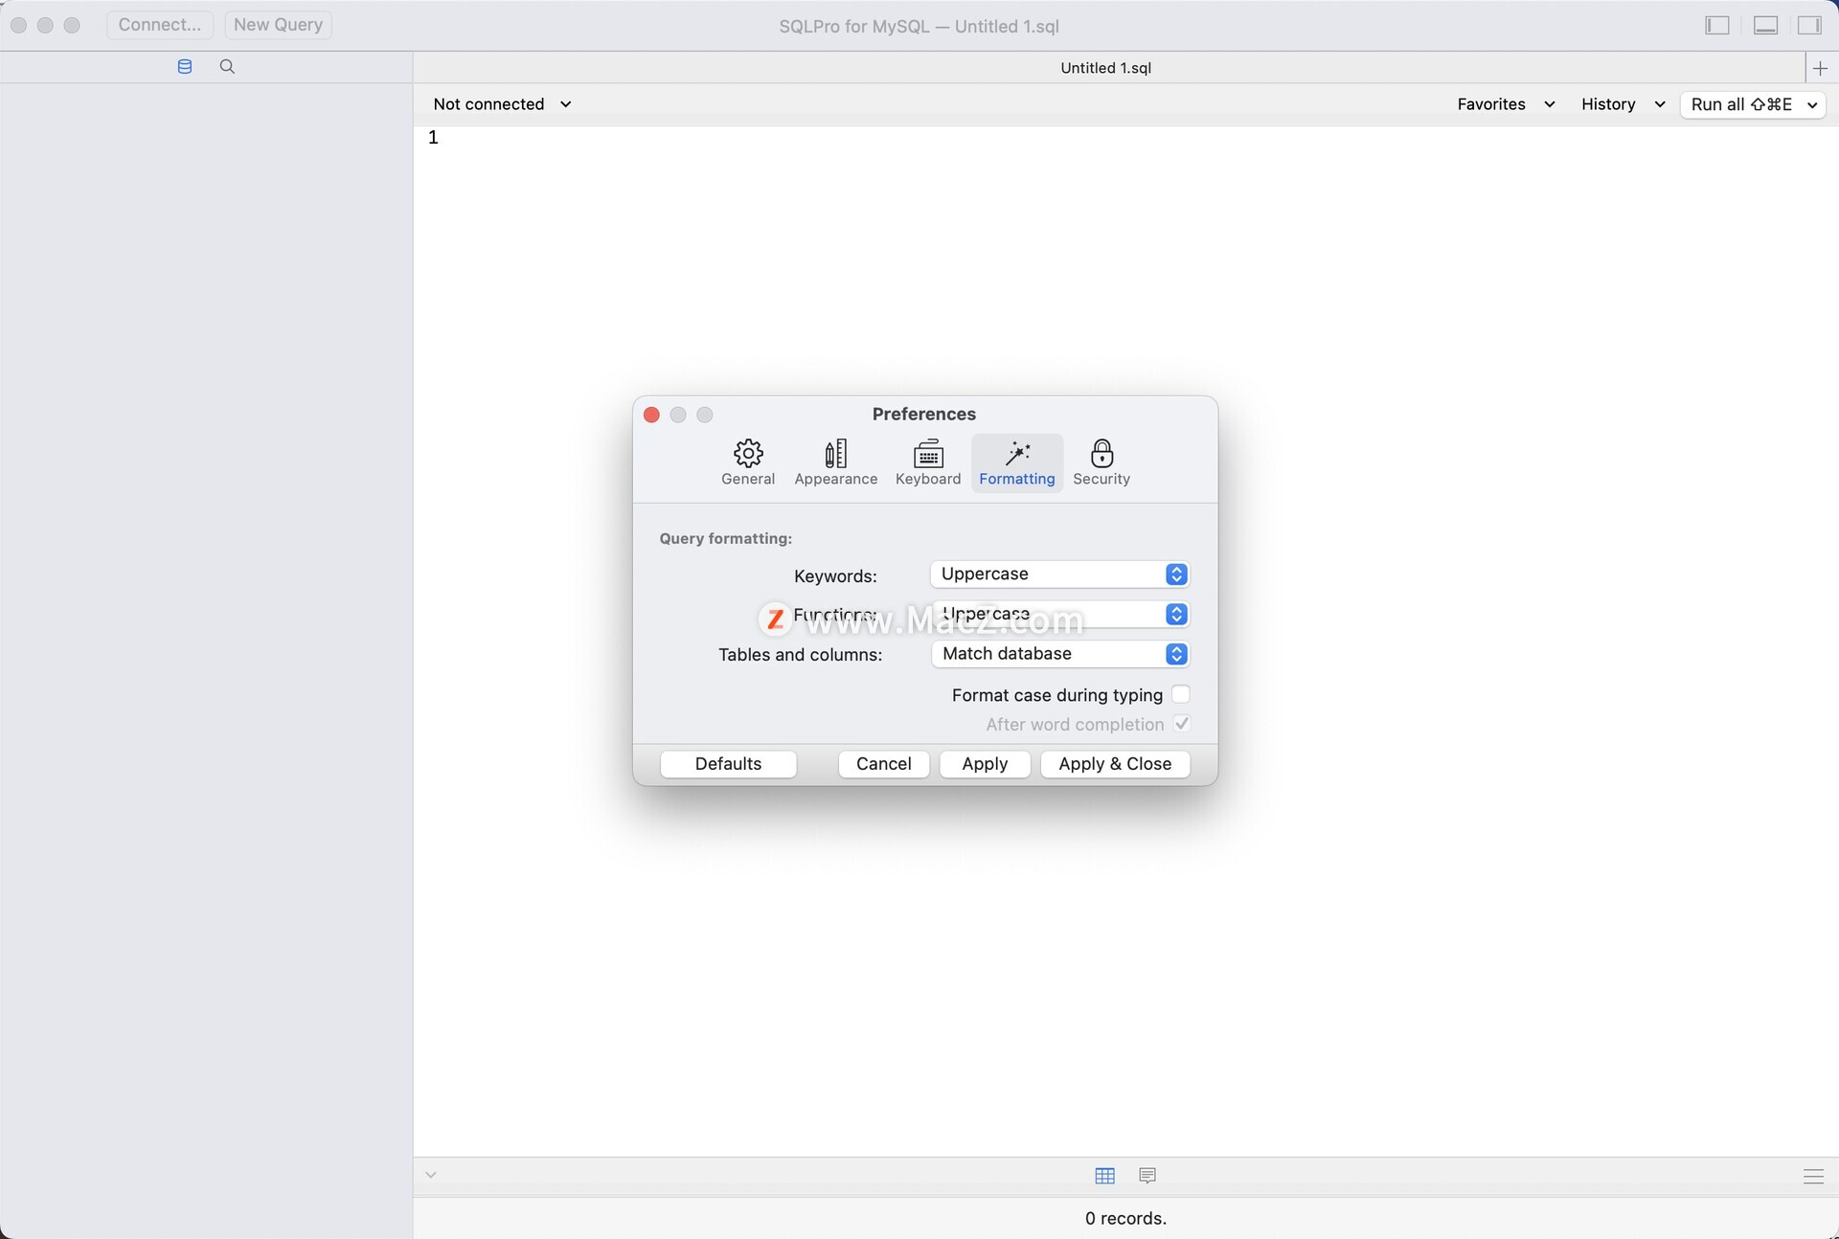
Task: Open the Tables and columns dropdown
Action: pyautogui.click(x=1059, y=654)
